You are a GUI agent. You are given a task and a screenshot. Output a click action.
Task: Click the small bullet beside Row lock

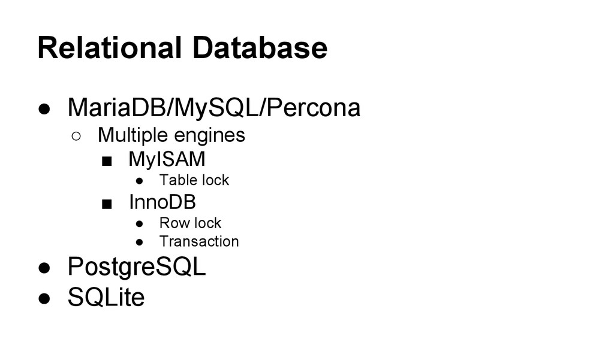pos(139,224)
